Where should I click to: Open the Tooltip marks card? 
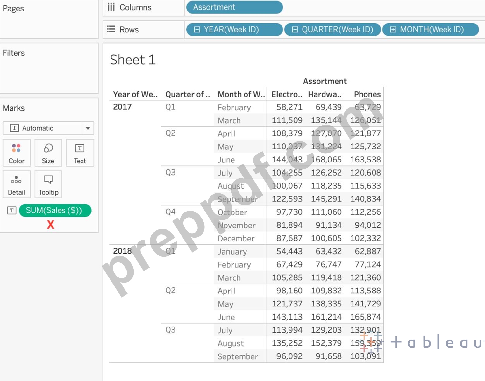point(48,184)
